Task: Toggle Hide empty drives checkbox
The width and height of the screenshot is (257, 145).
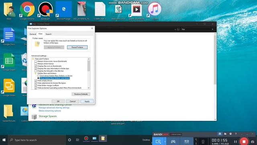Action: 36,81
